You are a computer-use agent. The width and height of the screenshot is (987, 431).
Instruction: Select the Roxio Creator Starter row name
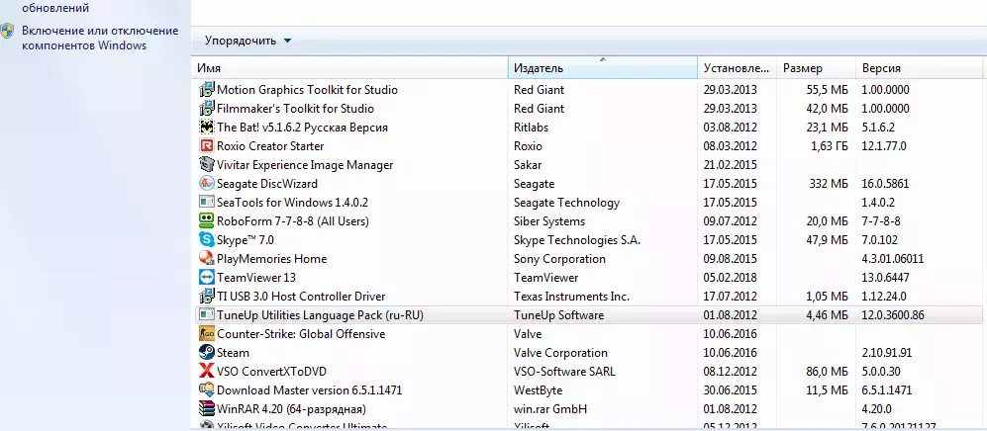pos(270,145)
